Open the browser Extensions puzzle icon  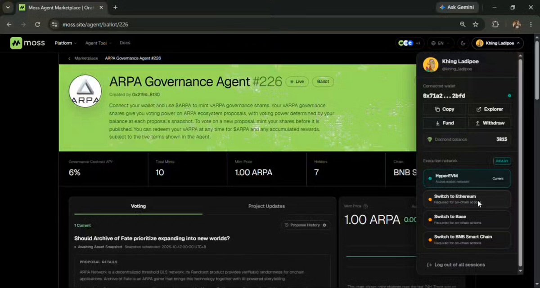click(x=495, y=24)
